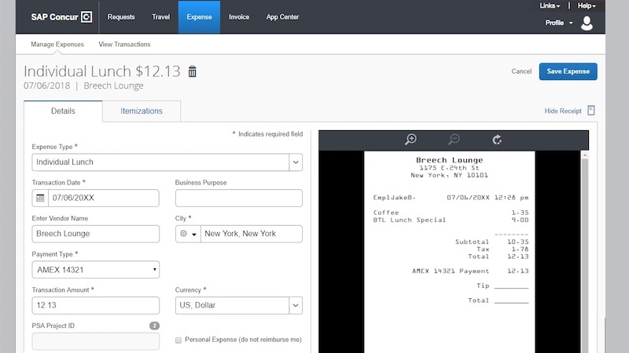Rotate the receipt image

[497, 140]
